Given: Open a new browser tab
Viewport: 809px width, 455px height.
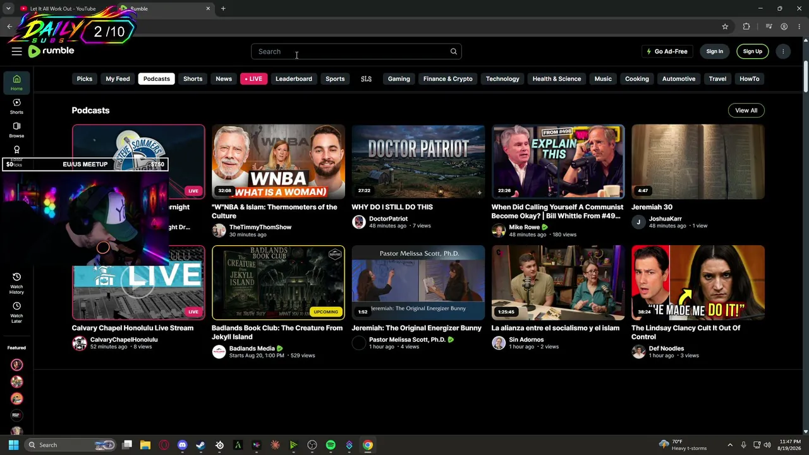Looking at the screenshot, I should tap(223, 8).
